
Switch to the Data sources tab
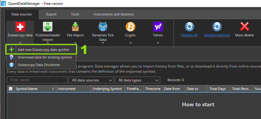point(21,14)
